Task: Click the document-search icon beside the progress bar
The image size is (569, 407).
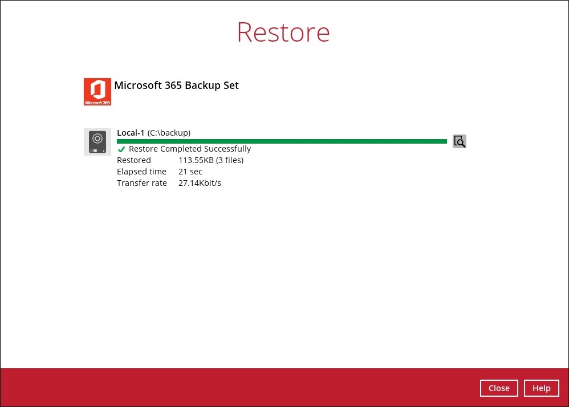Action: pos(460,141)
